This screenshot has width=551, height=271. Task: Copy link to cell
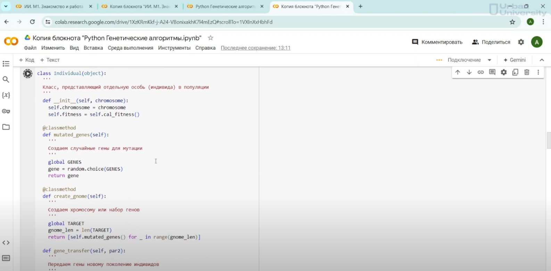480,72
